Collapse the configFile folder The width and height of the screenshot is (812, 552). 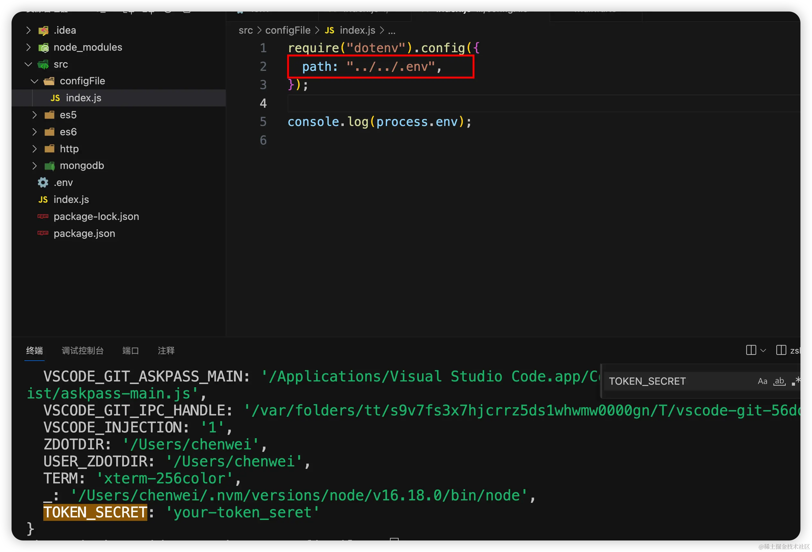[x=34, y=81]
